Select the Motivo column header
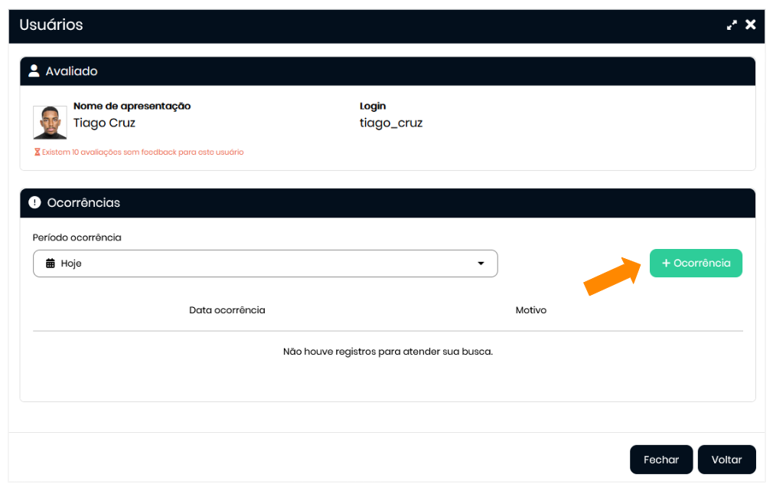Image resolution: width=773 pixels, height=488 pixels. (530, 310)
